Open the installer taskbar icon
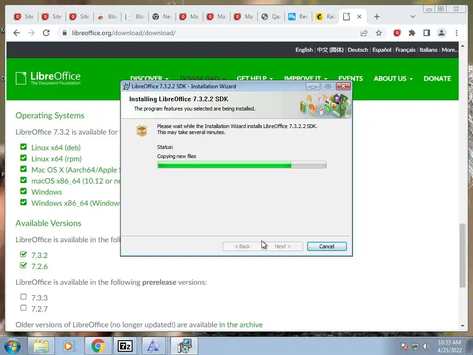The width and height of the screenshot is (473, 355). [x=184, y=346]
